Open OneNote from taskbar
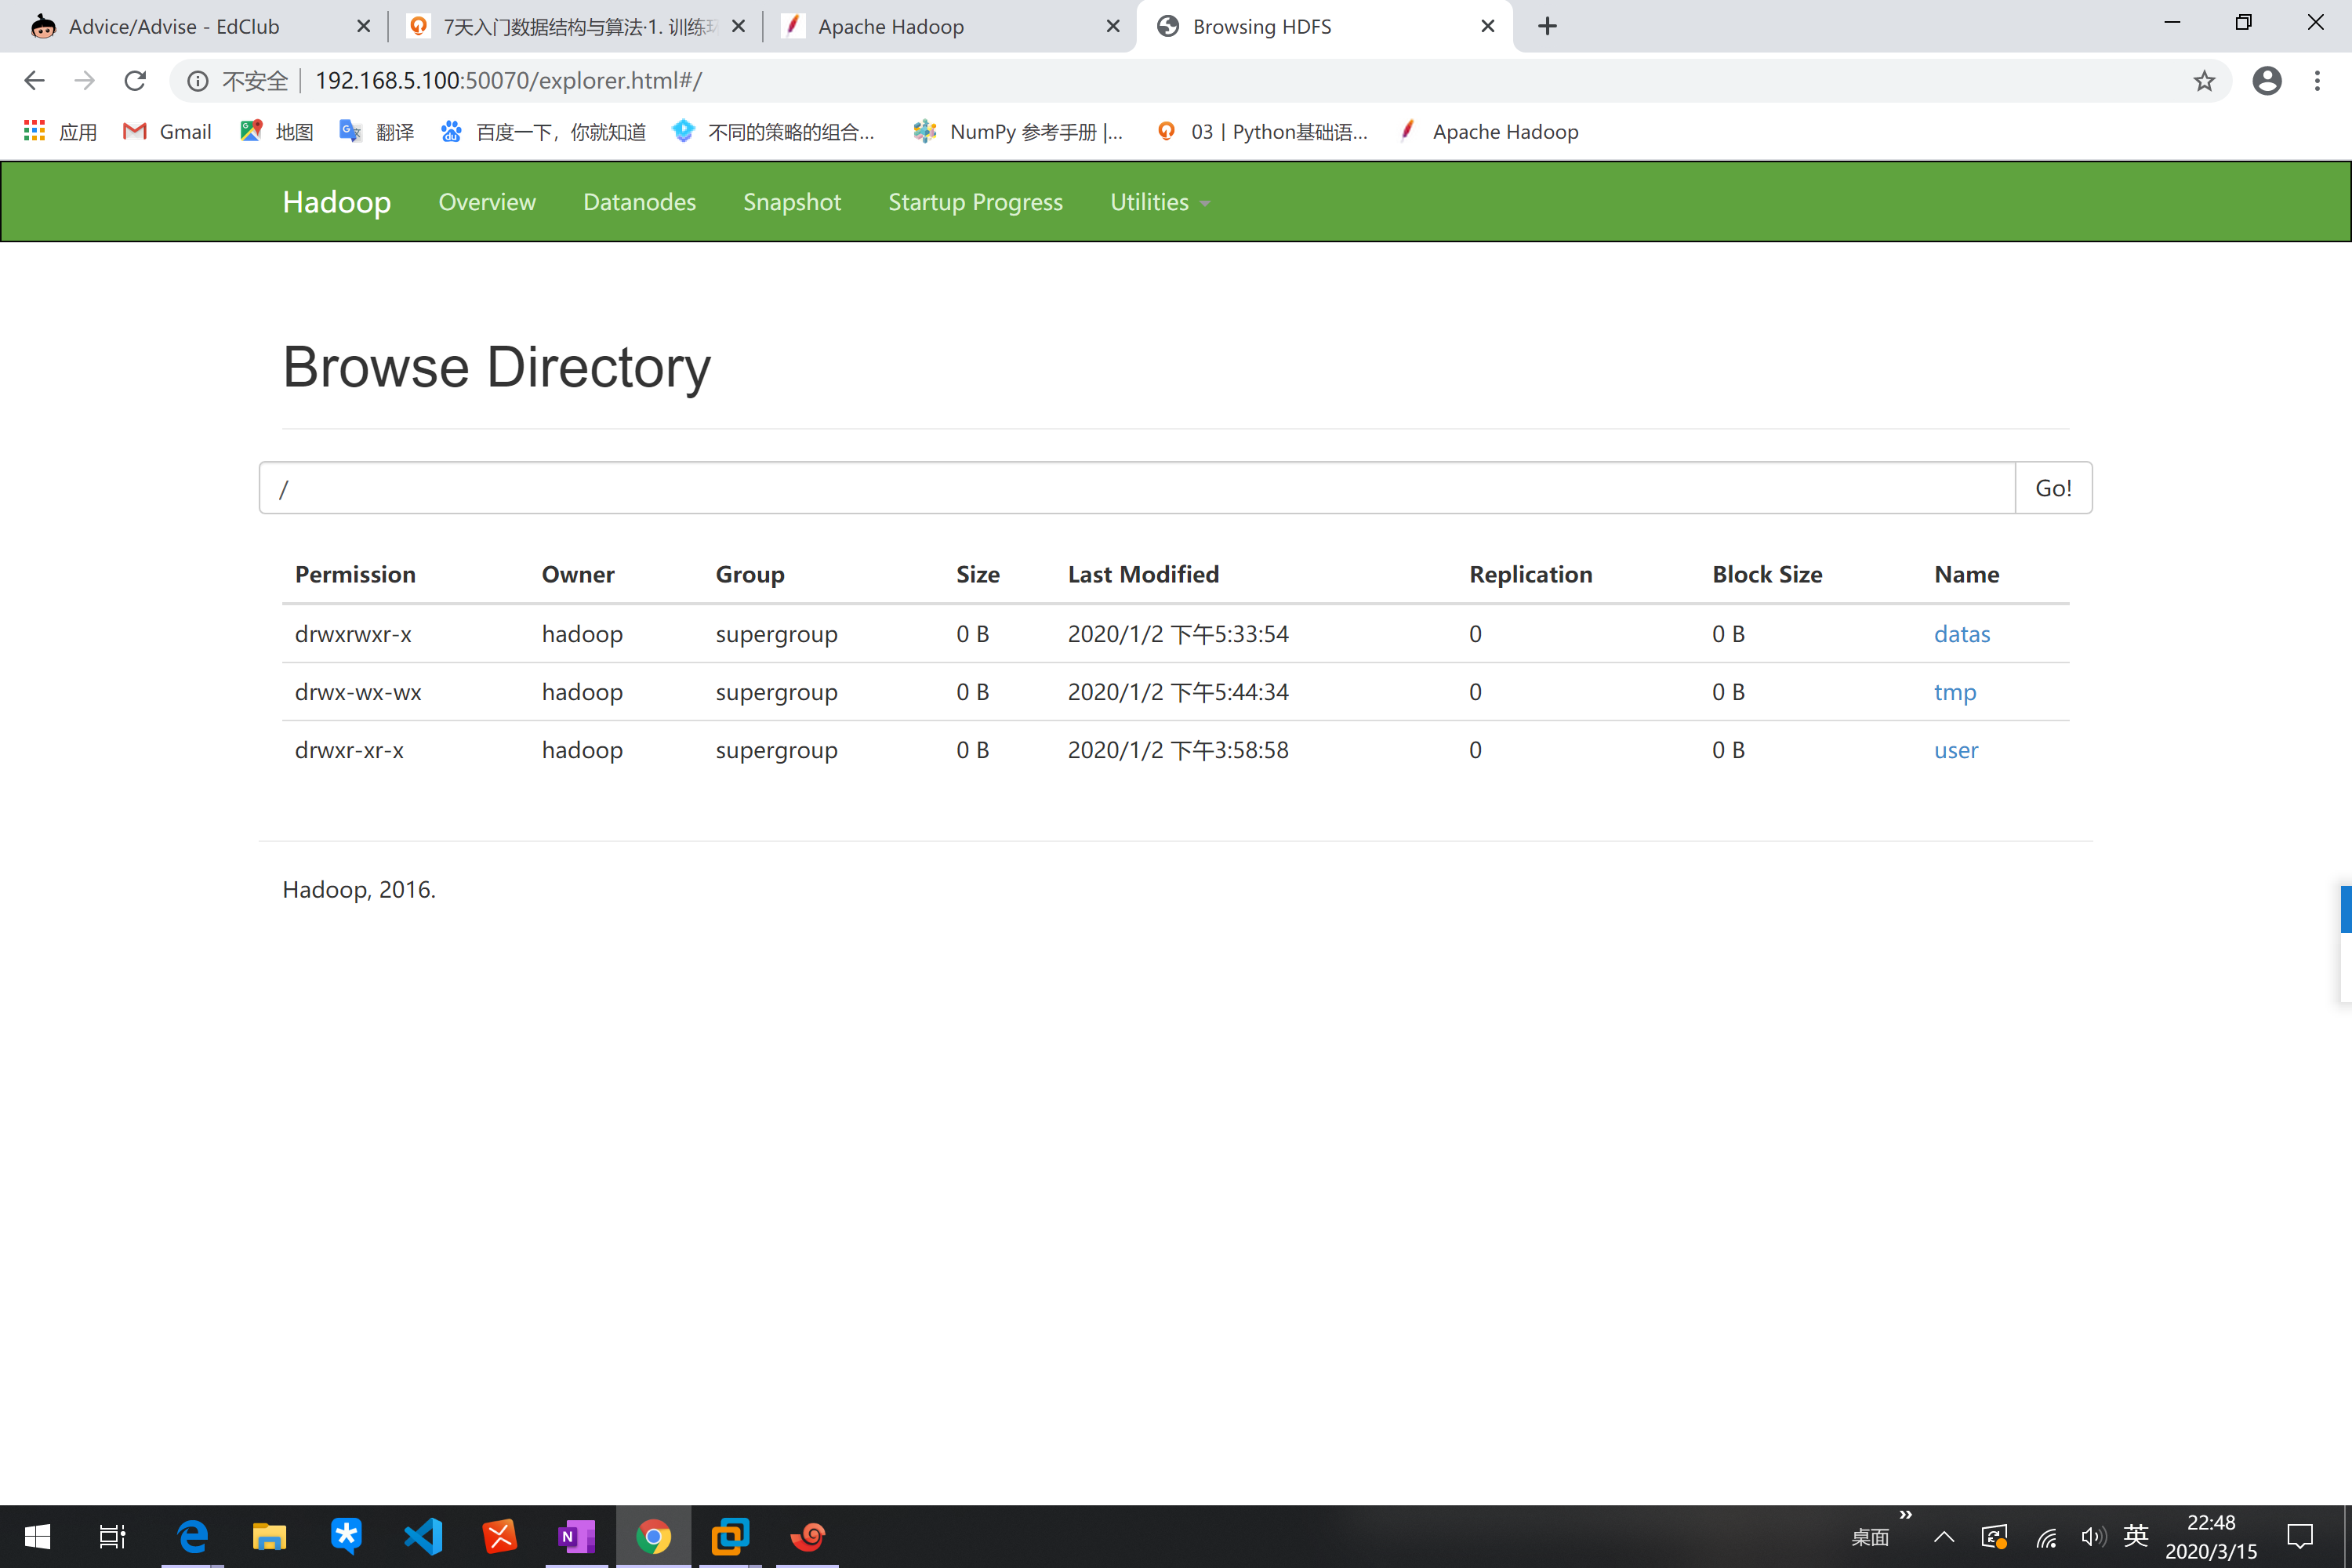Viewport: 2352px width, 1568px height. (576, 1535)
